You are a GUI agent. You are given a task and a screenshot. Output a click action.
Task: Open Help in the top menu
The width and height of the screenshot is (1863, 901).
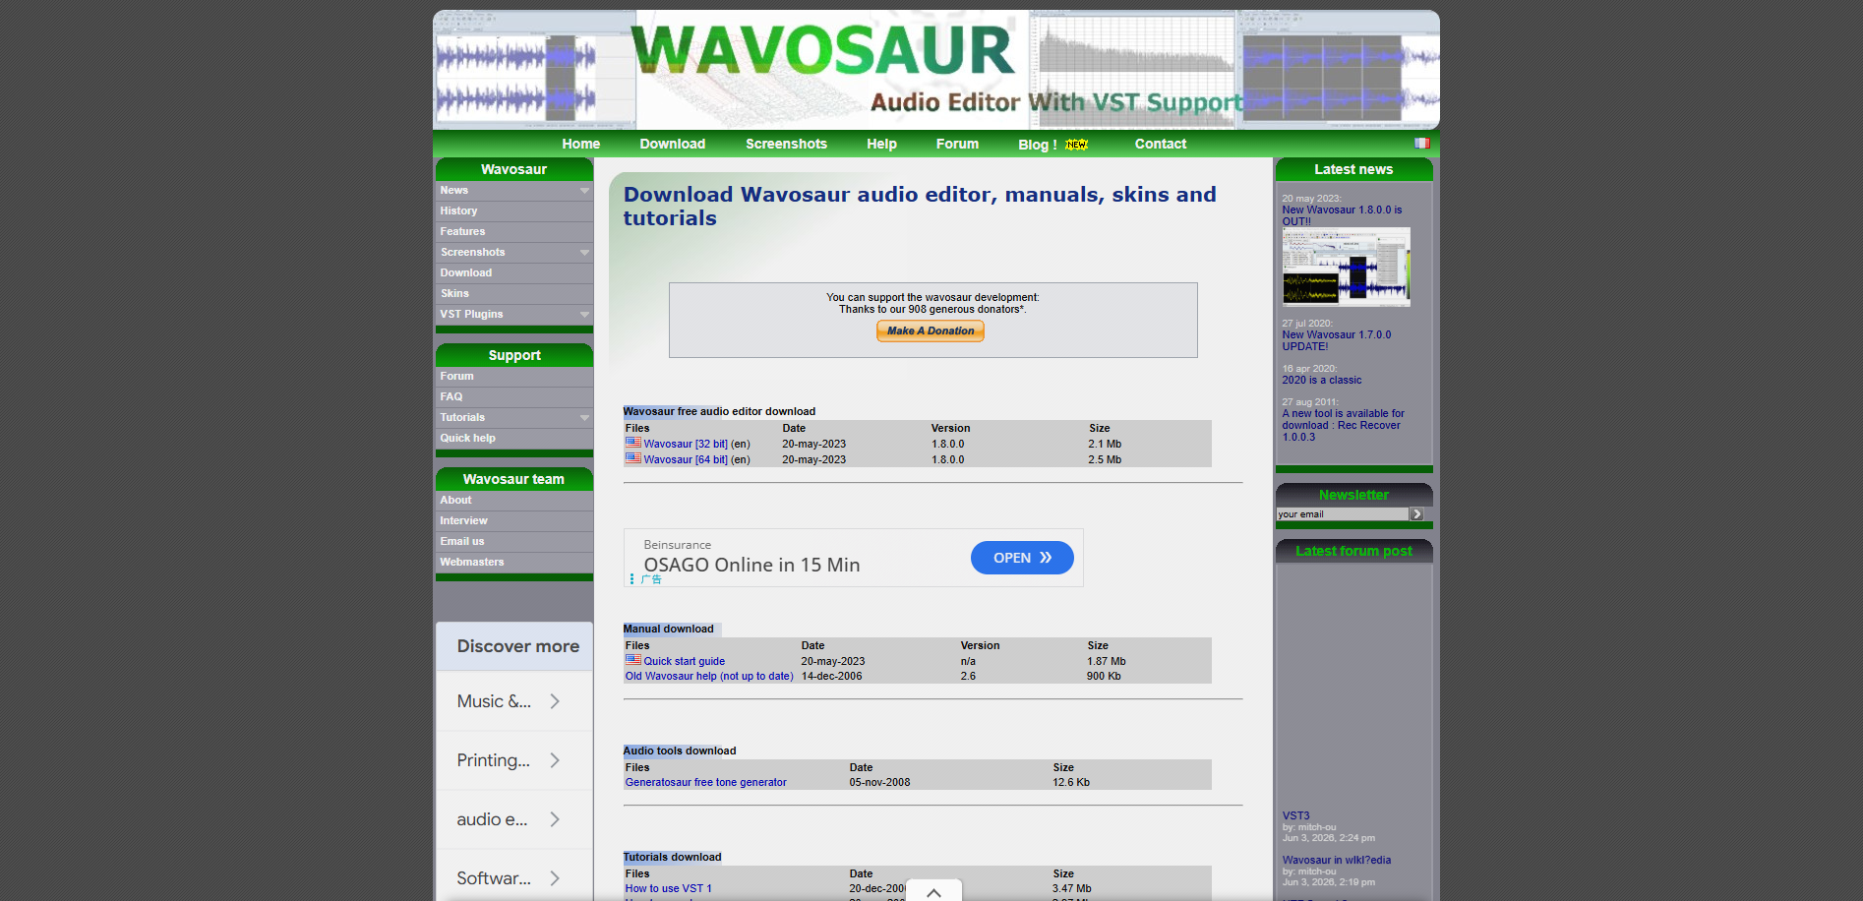click(x=881, y=144)
